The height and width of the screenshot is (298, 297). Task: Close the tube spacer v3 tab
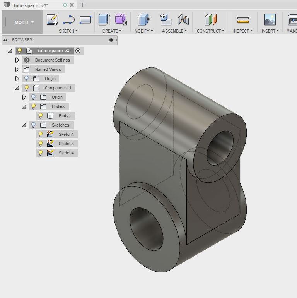click(x=72, y=5)
